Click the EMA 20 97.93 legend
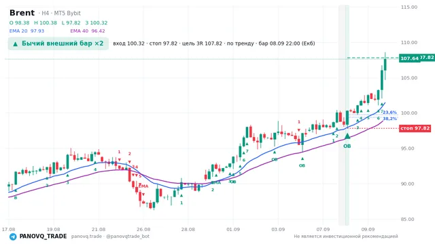 (27, 31)
